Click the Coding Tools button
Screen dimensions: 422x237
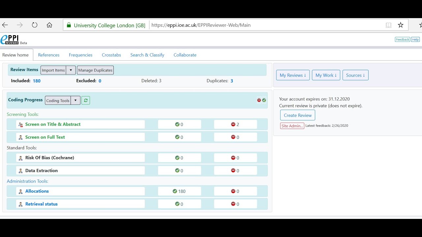click(x=58, y=100)
